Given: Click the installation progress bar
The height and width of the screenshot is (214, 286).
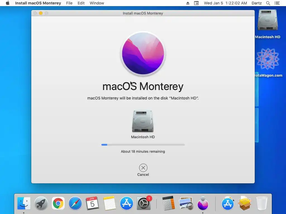Looking at the screenshot, I should click(143, 145).
